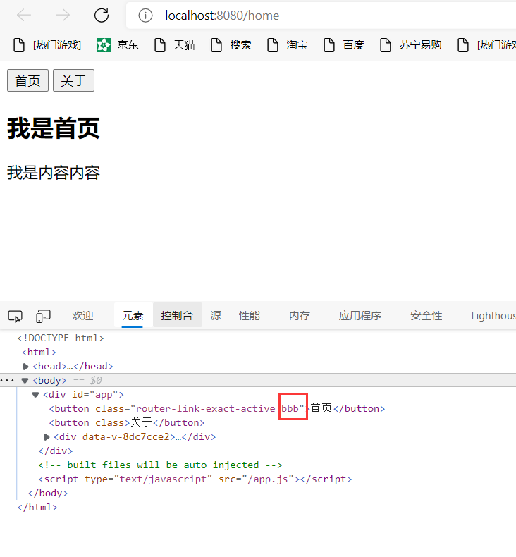Select the closing </html> tag line
The height and width of the screenshot is (557, 516).
pyautogui.click(x=37, y=507)
